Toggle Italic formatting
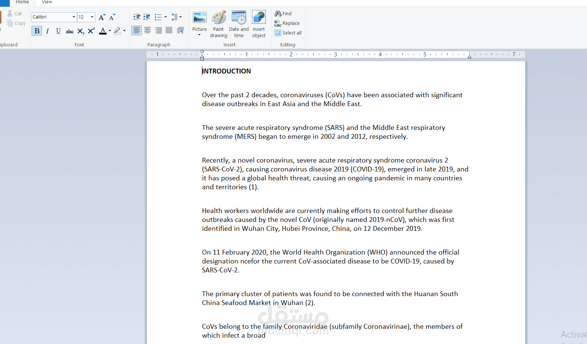This screenshot has width=587, height=344. (48, 31)
